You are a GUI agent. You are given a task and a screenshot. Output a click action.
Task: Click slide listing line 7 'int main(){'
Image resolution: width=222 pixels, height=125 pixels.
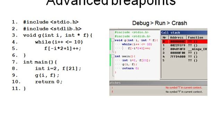point(40,62)
